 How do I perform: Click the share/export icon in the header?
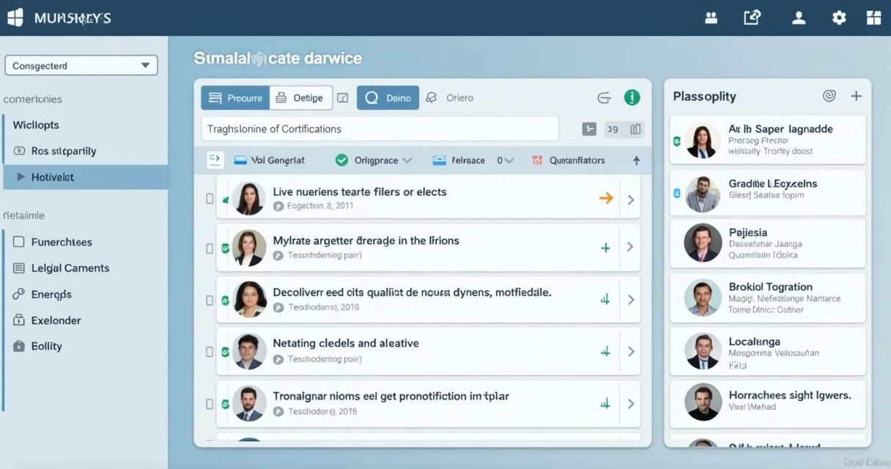751,17
